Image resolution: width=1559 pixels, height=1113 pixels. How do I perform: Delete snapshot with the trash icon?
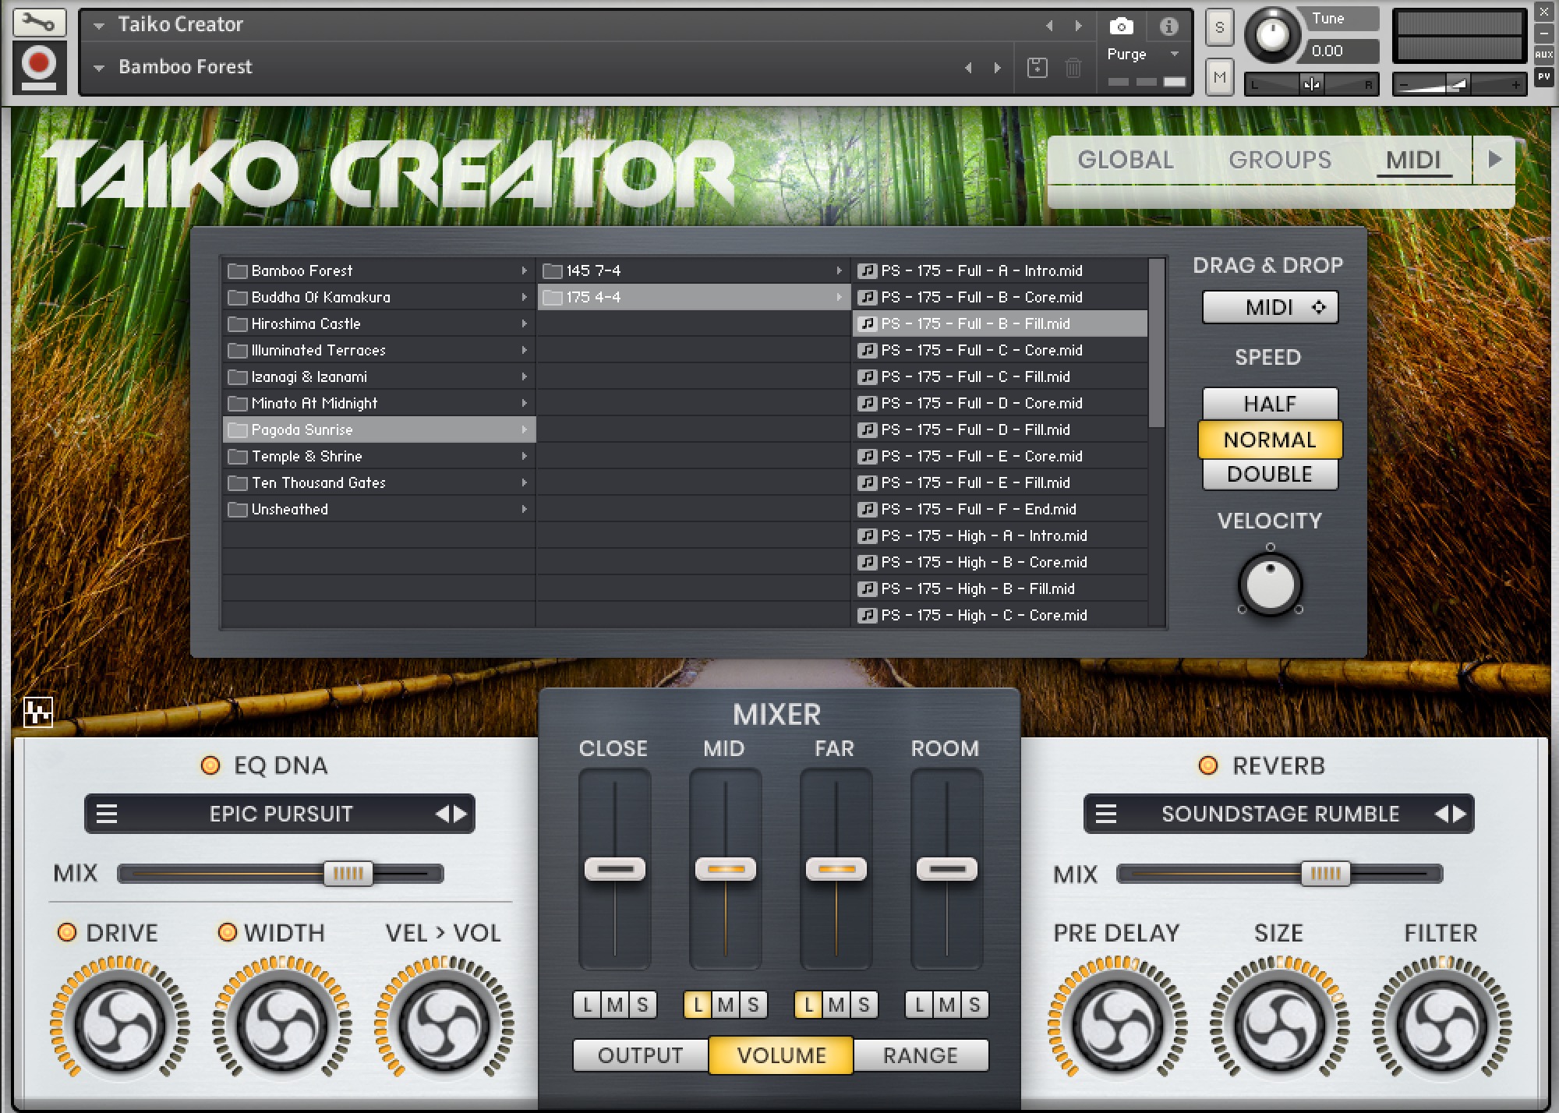[1073, 68]
